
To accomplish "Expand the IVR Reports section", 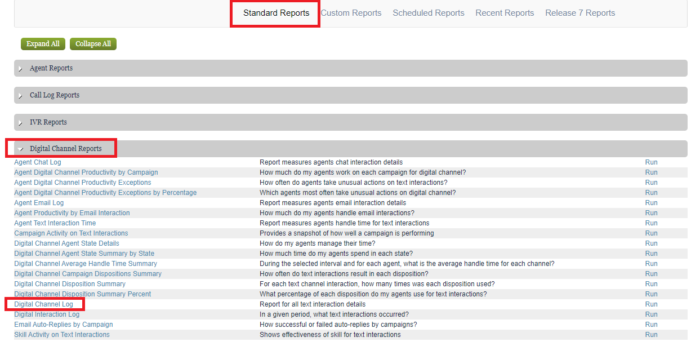I will pos(351,122).
